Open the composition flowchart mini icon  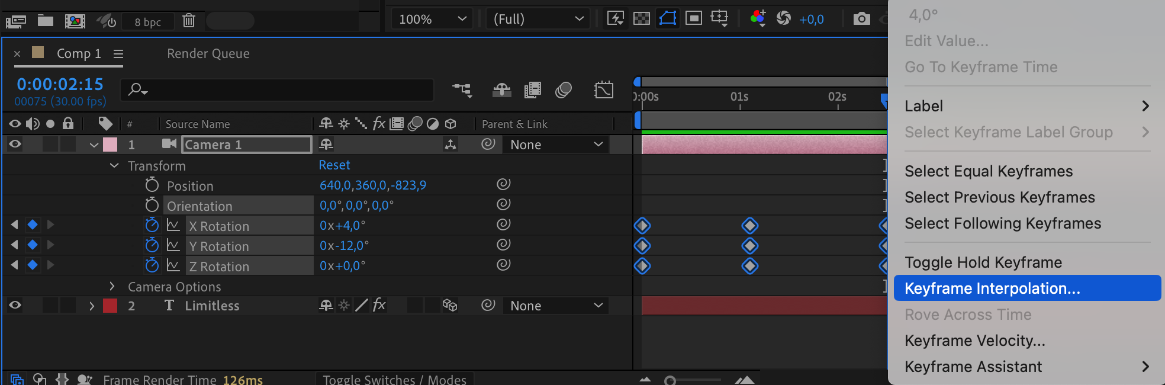tap(462, 90)
